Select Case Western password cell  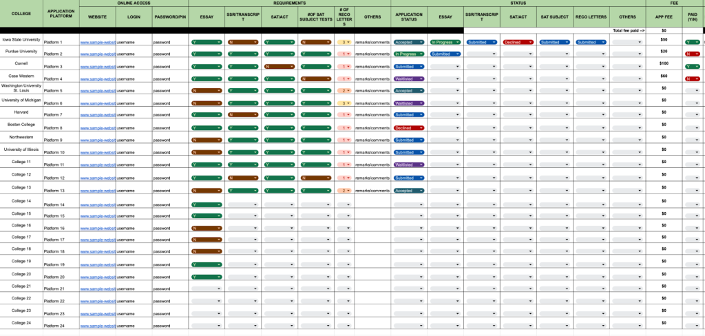[170, 78]
